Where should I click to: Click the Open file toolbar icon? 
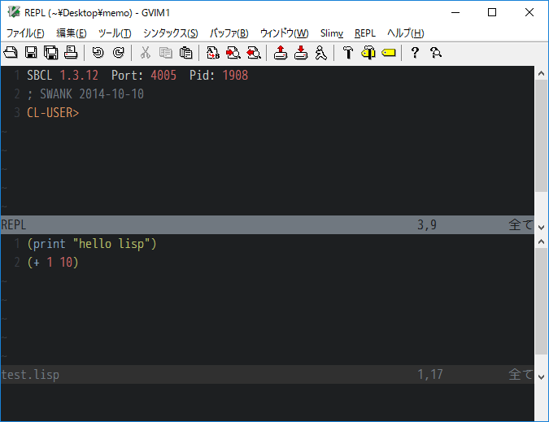11,53
